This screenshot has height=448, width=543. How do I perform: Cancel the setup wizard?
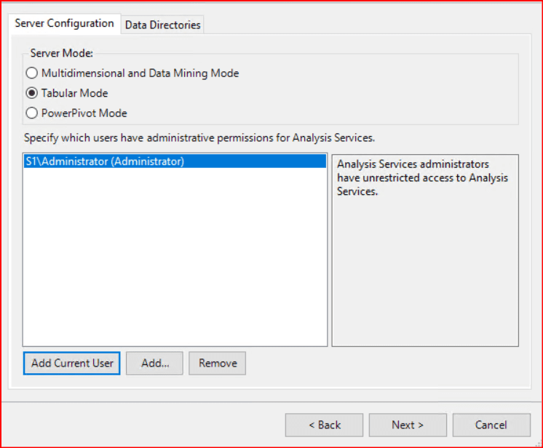(x=491, y=425)
